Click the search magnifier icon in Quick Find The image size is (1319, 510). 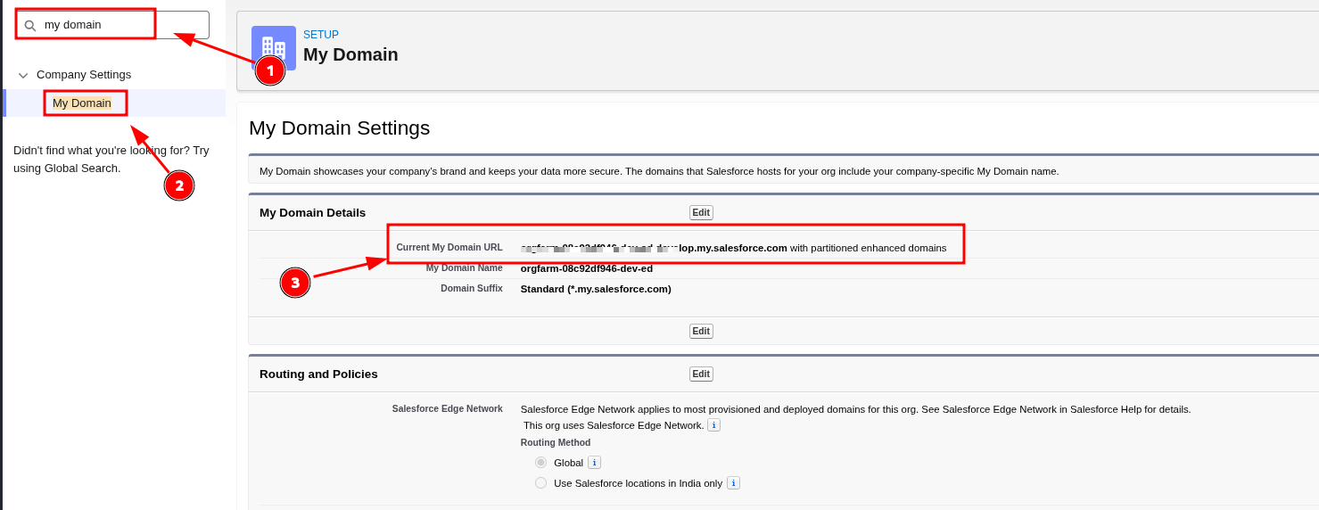click(x=29, y=26)
